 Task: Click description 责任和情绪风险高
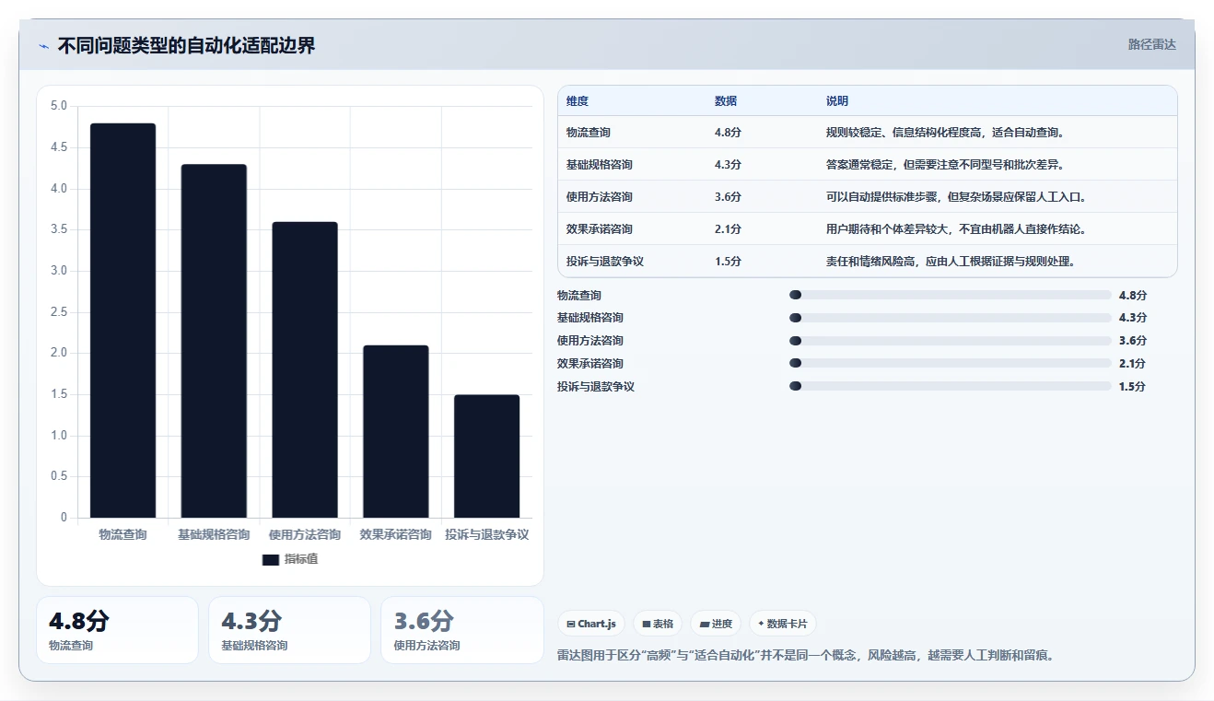coord(951,262)
